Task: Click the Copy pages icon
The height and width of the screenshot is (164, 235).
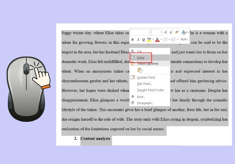Action: click(x=133, y=57)
